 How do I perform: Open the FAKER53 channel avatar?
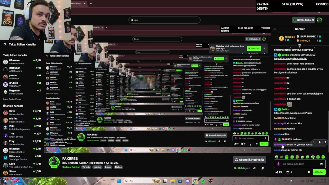54,162
